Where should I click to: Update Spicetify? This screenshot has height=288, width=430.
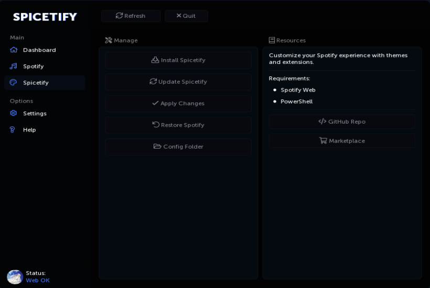(178, 82)
